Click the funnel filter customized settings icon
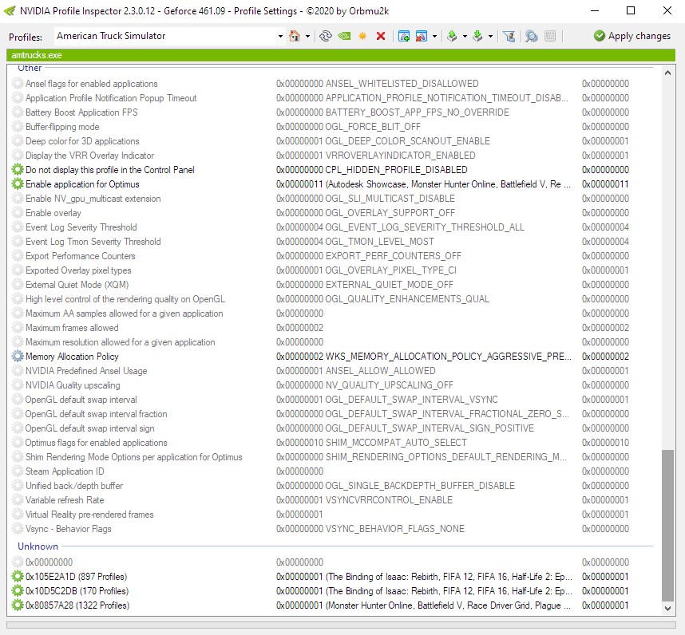The width and height of the screenshot is (685, 635). pos(509,36)
